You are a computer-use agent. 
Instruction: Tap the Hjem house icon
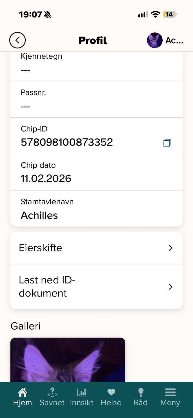pos(23,392)
